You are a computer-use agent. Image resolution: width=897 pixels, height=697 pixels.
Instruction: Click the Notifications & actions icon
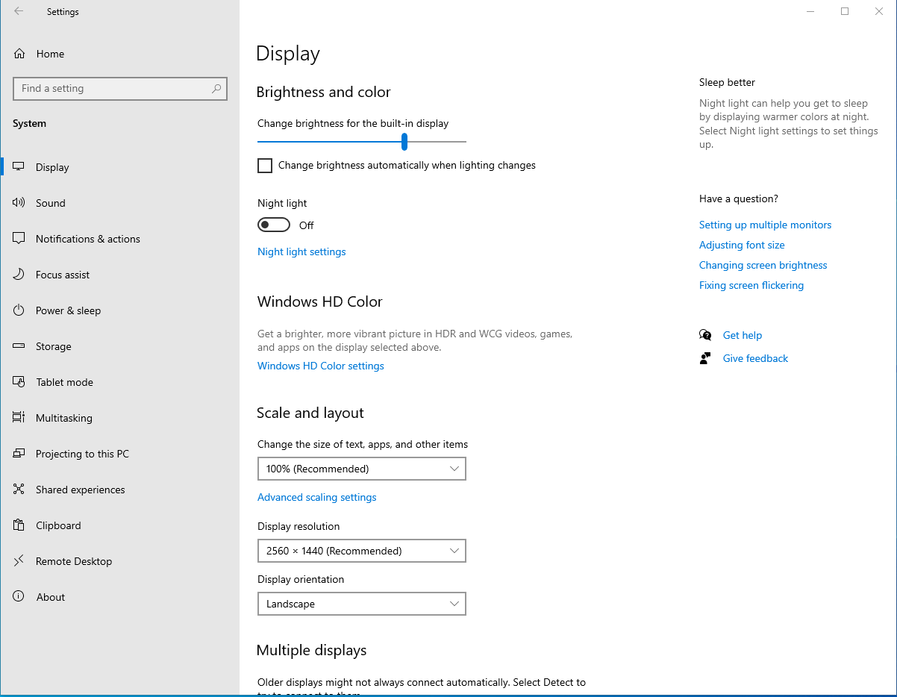[x=19, y=239]
